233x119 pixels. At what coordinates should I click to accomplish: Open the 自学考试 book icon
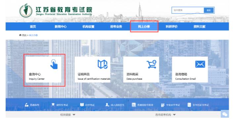click(x=82, y=105)
